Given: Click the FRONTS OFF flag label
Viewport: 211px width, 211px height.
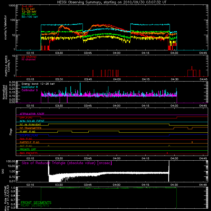Looking at the screenshot, I should (x=28, y=149).
